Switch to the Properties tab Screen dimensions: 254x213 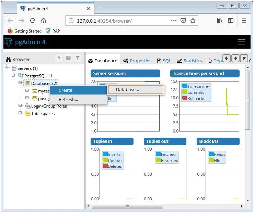(137, 61)
